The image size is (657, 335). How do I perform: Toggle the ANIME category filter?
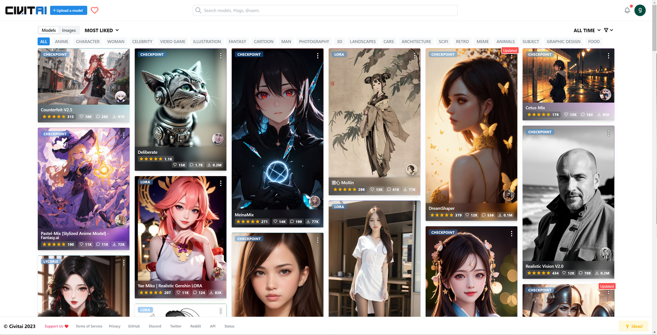62,41
